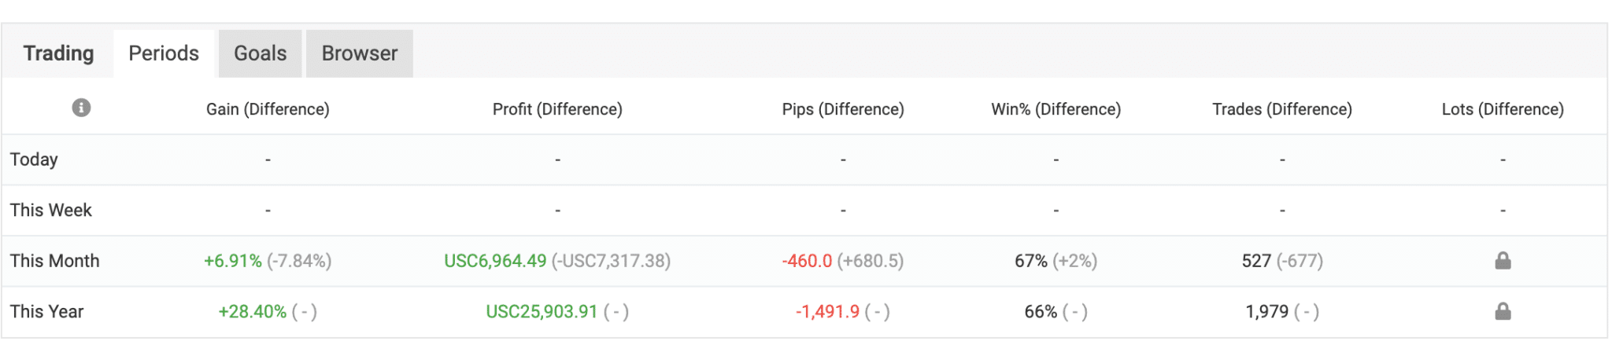This screenshot has height=352, width=1612.
Task: Click the Win% (Difference) column header
Action: click(x=1056, y=109)
